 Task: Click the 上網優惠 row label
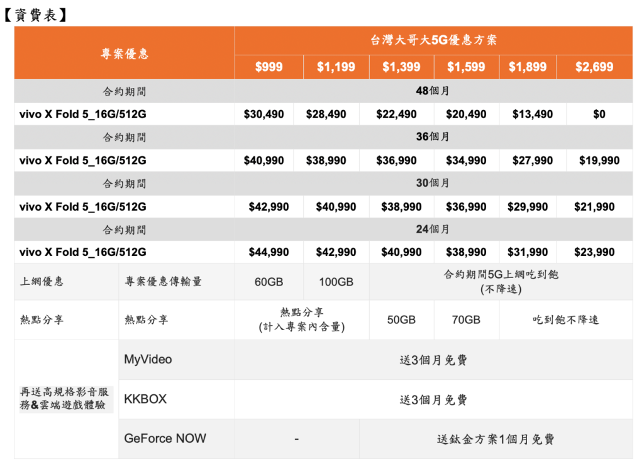click(x=42, y=282)
